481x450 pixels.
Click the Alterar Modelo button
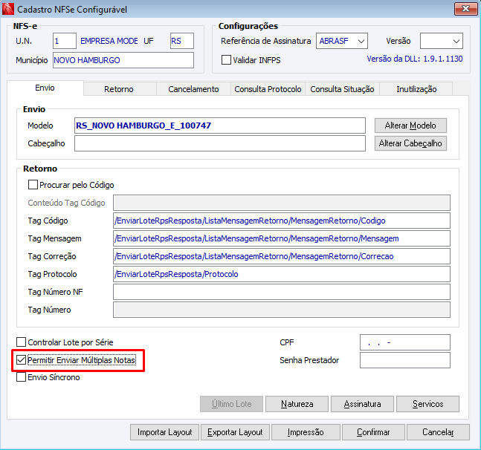coord(410,125)
